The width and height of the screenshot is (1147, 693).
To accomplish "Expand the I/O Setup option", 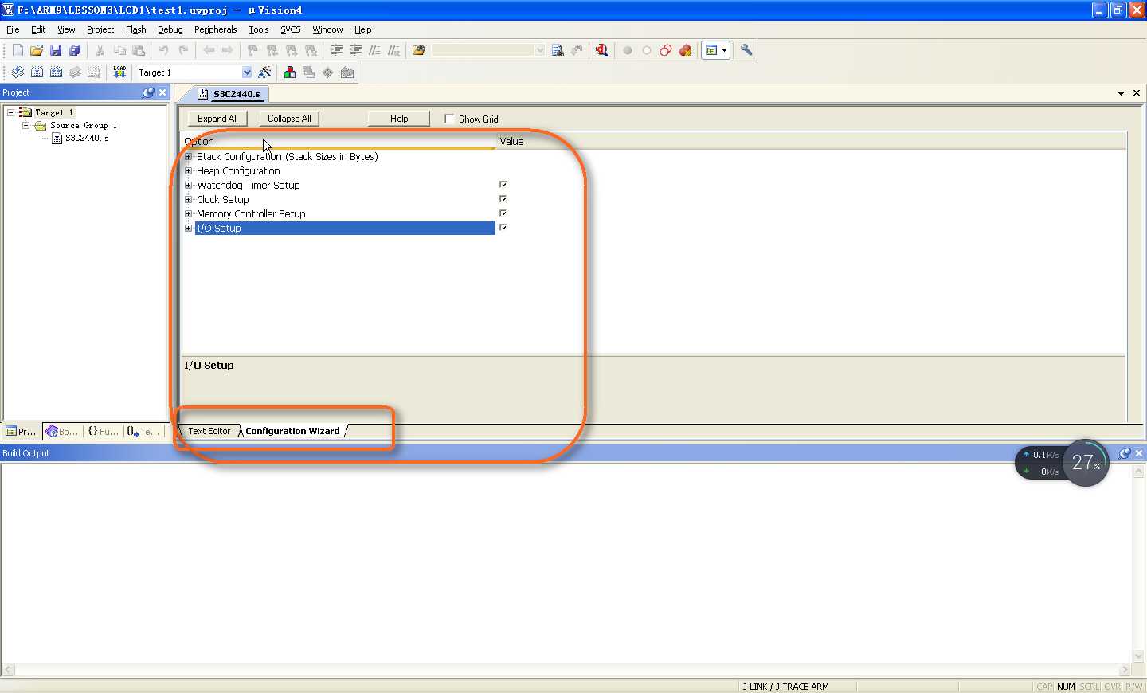I will tap(189, 229).
